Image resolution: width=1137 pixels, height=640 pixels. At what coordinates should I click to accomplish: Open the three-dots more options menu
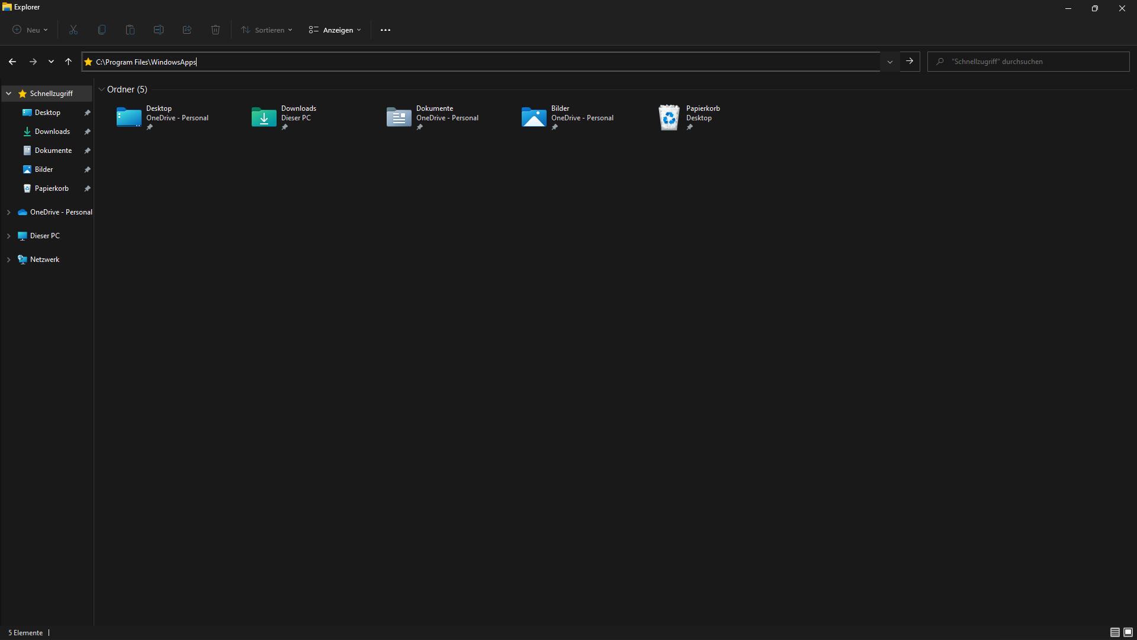386,30
